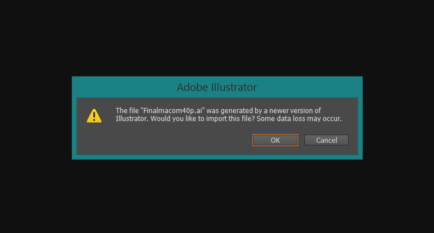Viewport: 434px width, 233px height.
Task: Select the exclamation mark alert icon
Action: tap(94, 116)
